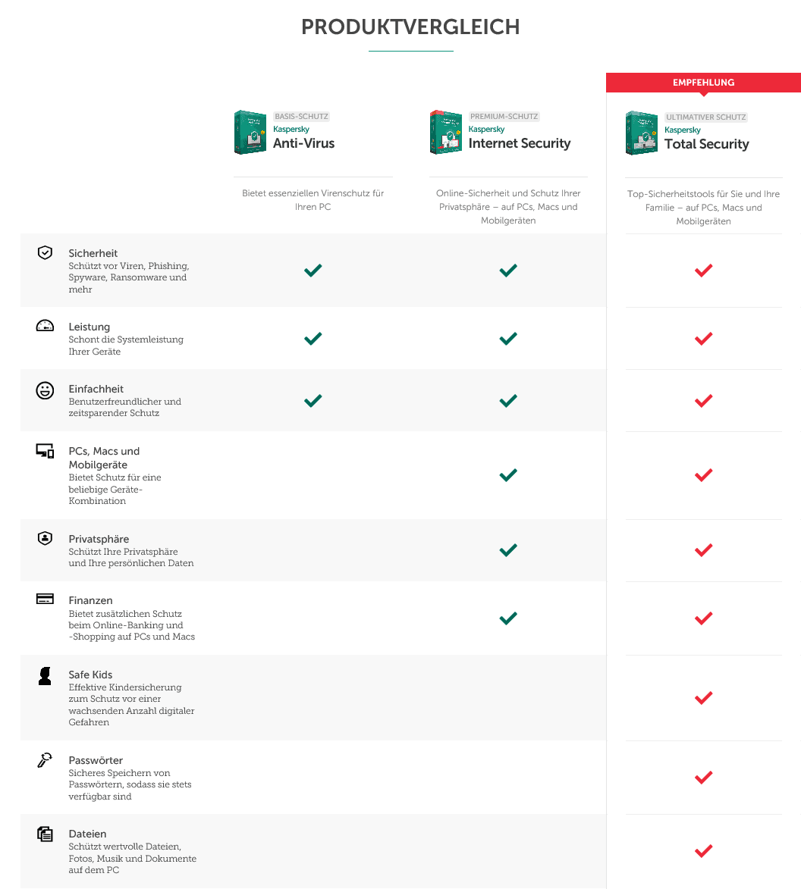Viewport: 801px width, 889px height.
Task: Open the Total Security product box image
Action: 642,133
